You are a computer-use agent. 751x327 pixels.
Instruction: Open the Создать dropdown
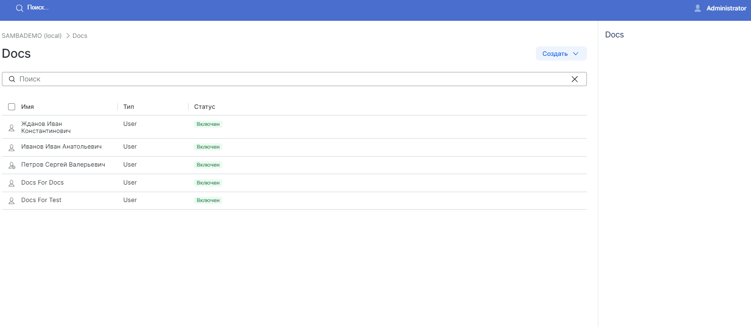pyautogui.click(x=561, y=54)
